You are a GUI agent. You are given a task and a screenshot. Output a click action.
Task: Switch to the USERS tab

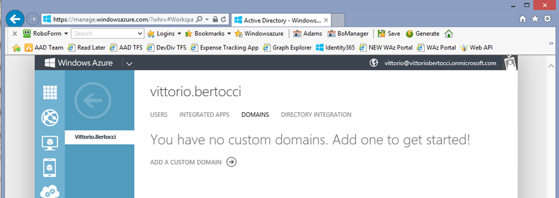click(159, 114)
